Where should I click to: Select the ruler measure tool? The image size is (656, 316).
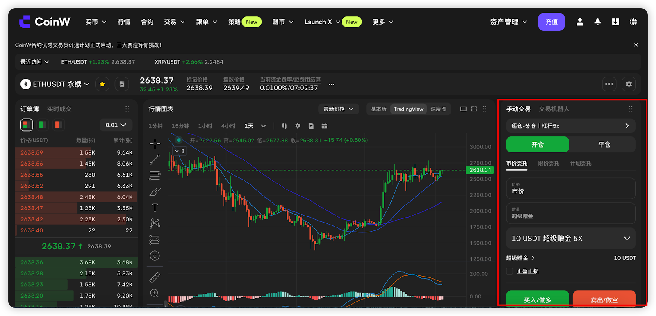tap(155, 277)
